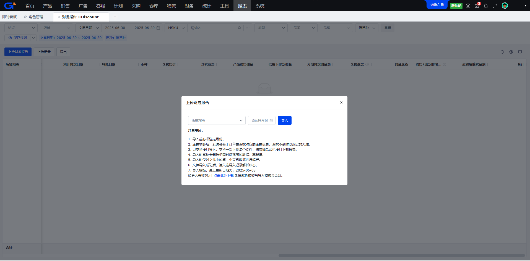Click the 重置 filter button
Screen dimensions: 530x261
click(388, 28)
